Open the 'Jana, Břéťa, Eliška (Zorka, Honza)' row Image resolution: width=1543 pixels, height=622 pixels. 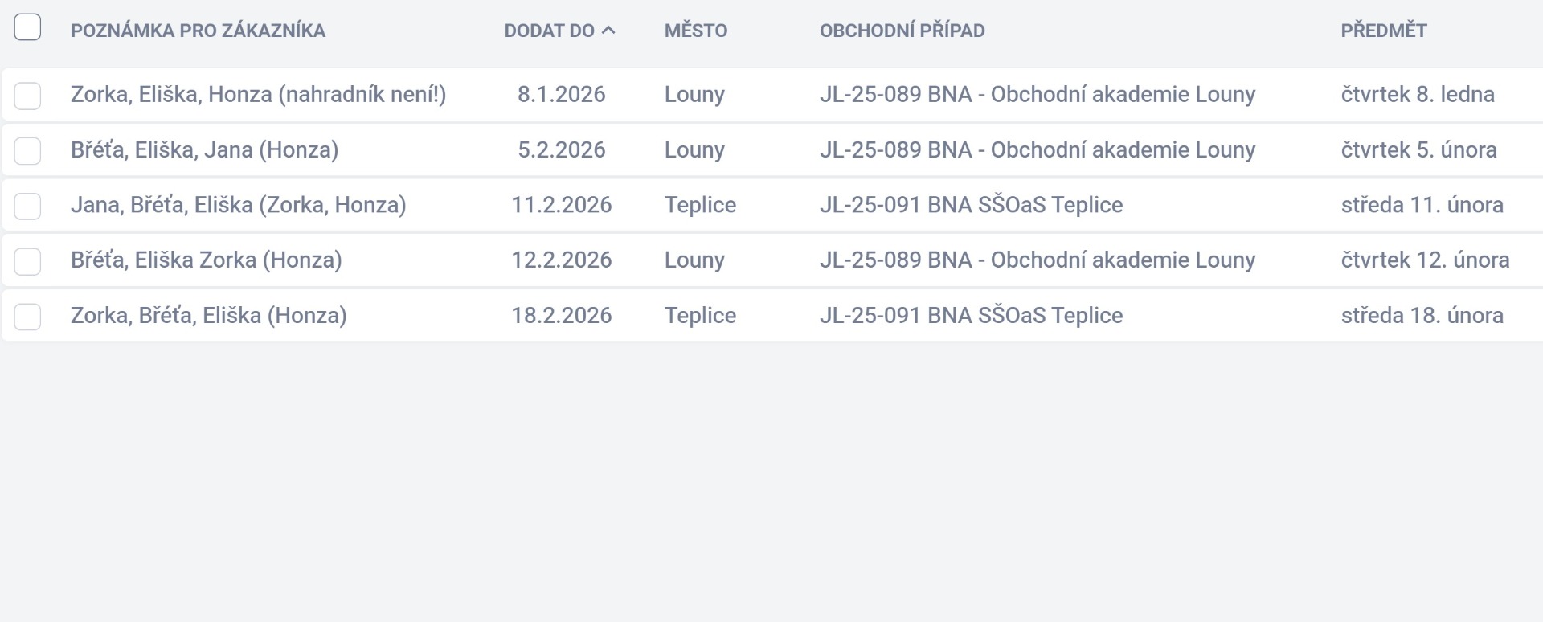[x=238, y=205]
